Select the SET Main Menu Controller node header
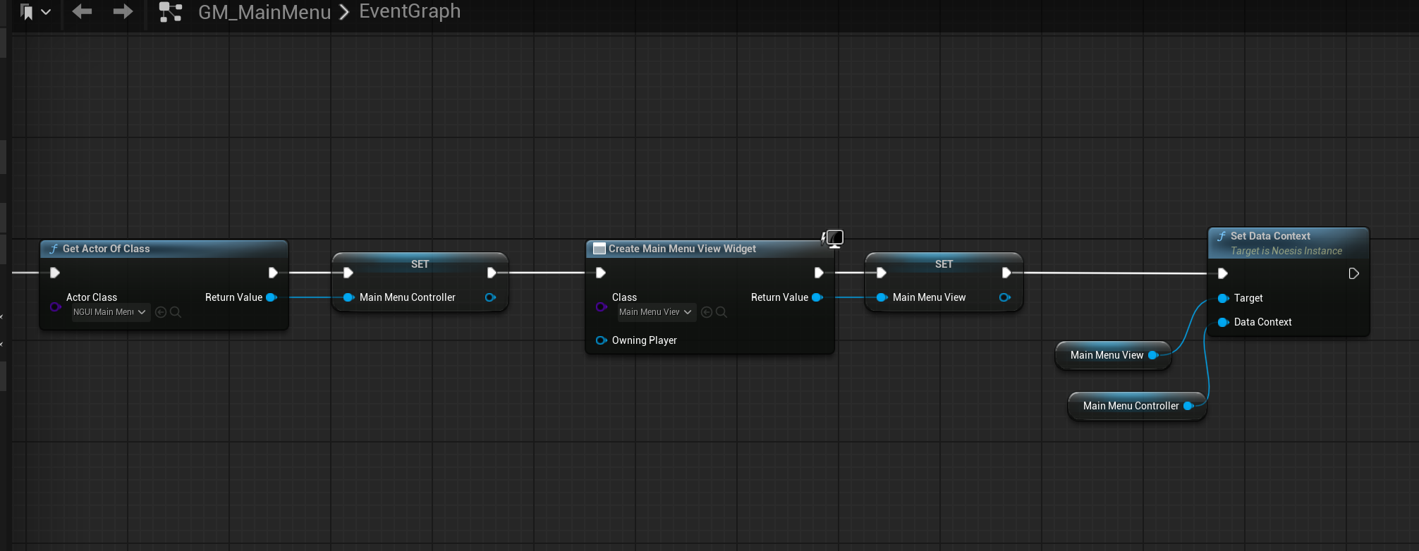 [x=420, y=264]
